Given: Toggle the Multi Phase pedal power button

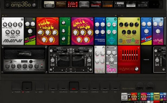Looking at the screenshot, I should [92, 20].
